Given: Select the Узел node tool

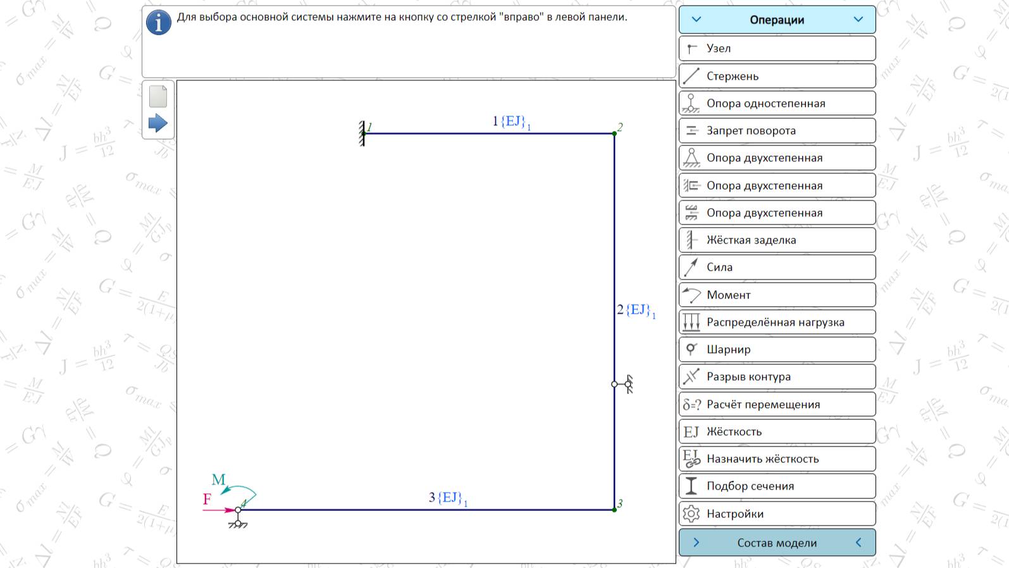Looking at the screenshot, I should [x=777, y=48].
